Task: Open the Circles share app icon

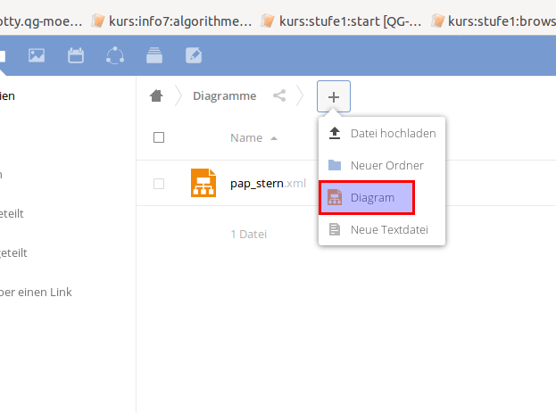Action: (115, 55)
